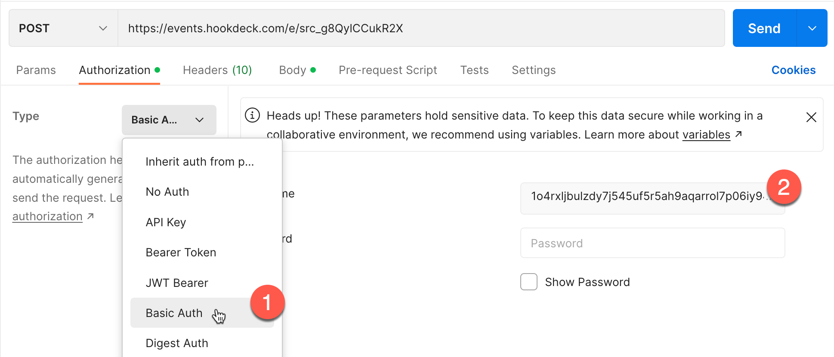Select Bearer Token from auth list

tap(181, 252)
